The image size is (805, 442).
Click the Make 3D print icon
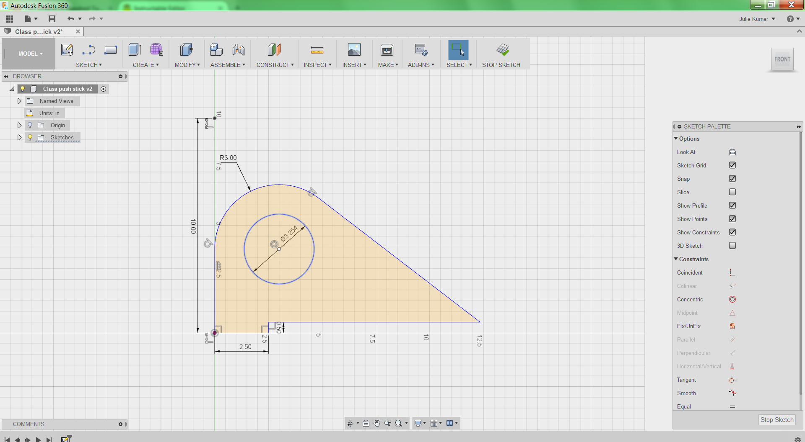[x=387, y=50]
